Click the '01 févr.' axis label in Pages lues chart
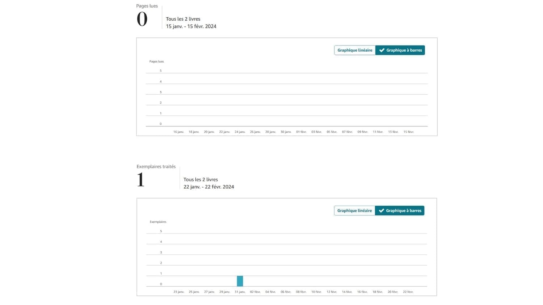This screenshot has width=543, height=305. click(301, 132)
